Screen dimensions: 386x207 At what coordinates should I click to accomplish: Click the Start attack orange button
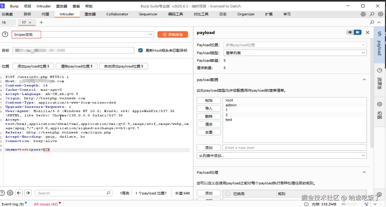click(173, 34)
